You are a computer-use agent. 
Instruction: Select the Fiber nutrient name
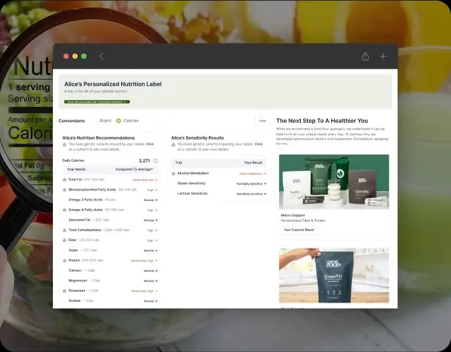click(72, 240)
